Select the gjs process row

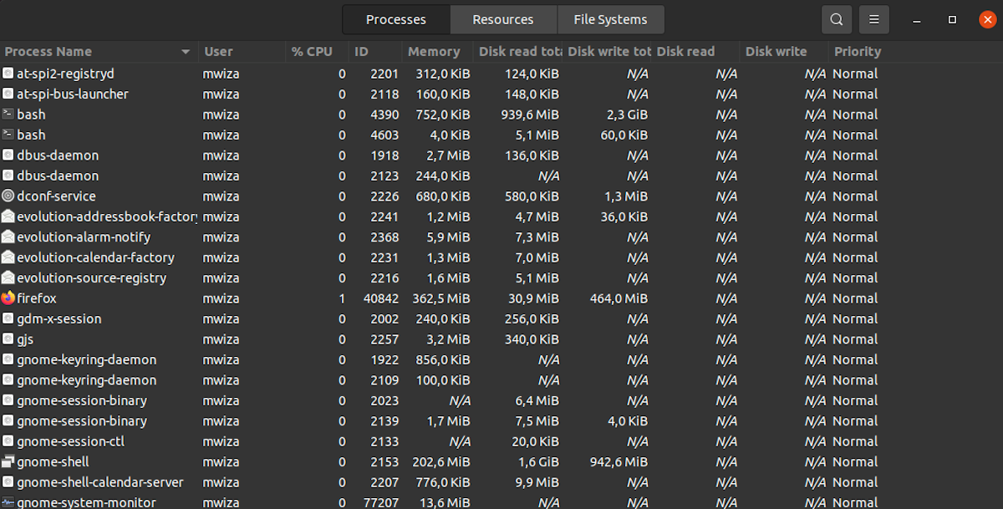pos(501,339)
